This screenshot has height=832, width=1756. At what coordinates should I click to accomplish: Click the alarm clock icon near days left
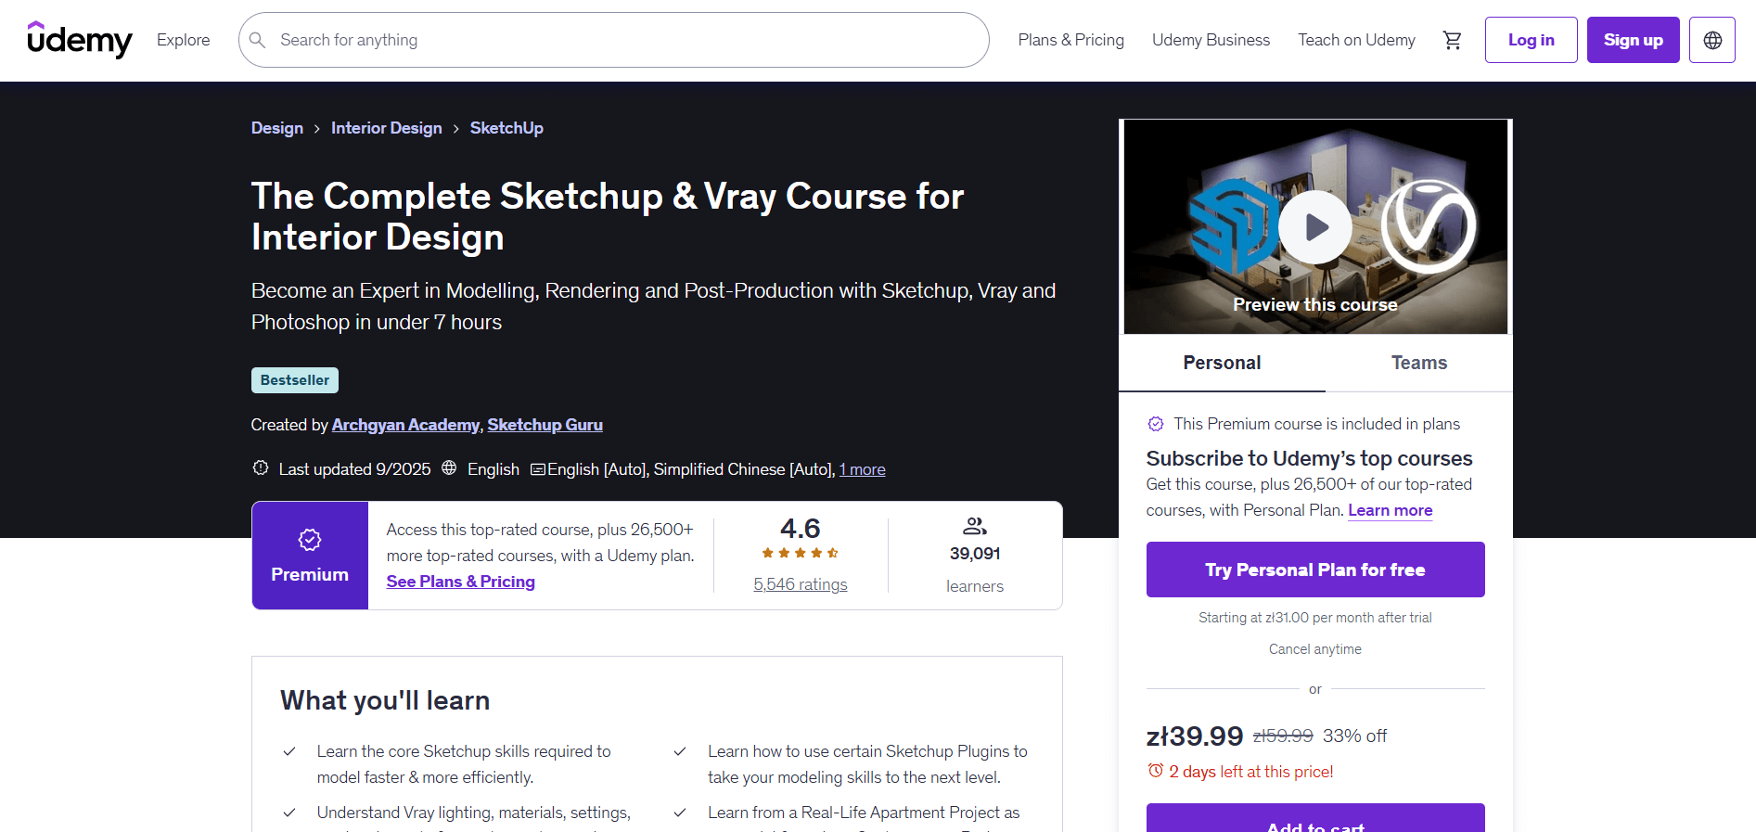coord(1156,771)
